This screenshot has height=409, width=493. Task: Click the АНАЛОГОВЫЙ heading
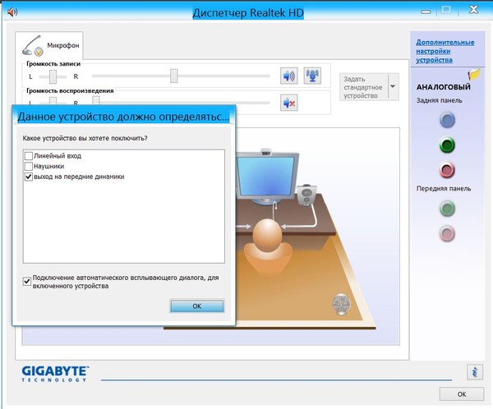[x=444, y=87]
